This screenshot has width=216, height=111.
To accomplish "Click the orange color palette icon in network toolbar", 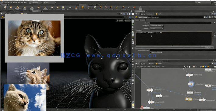I will pos(208,66).
